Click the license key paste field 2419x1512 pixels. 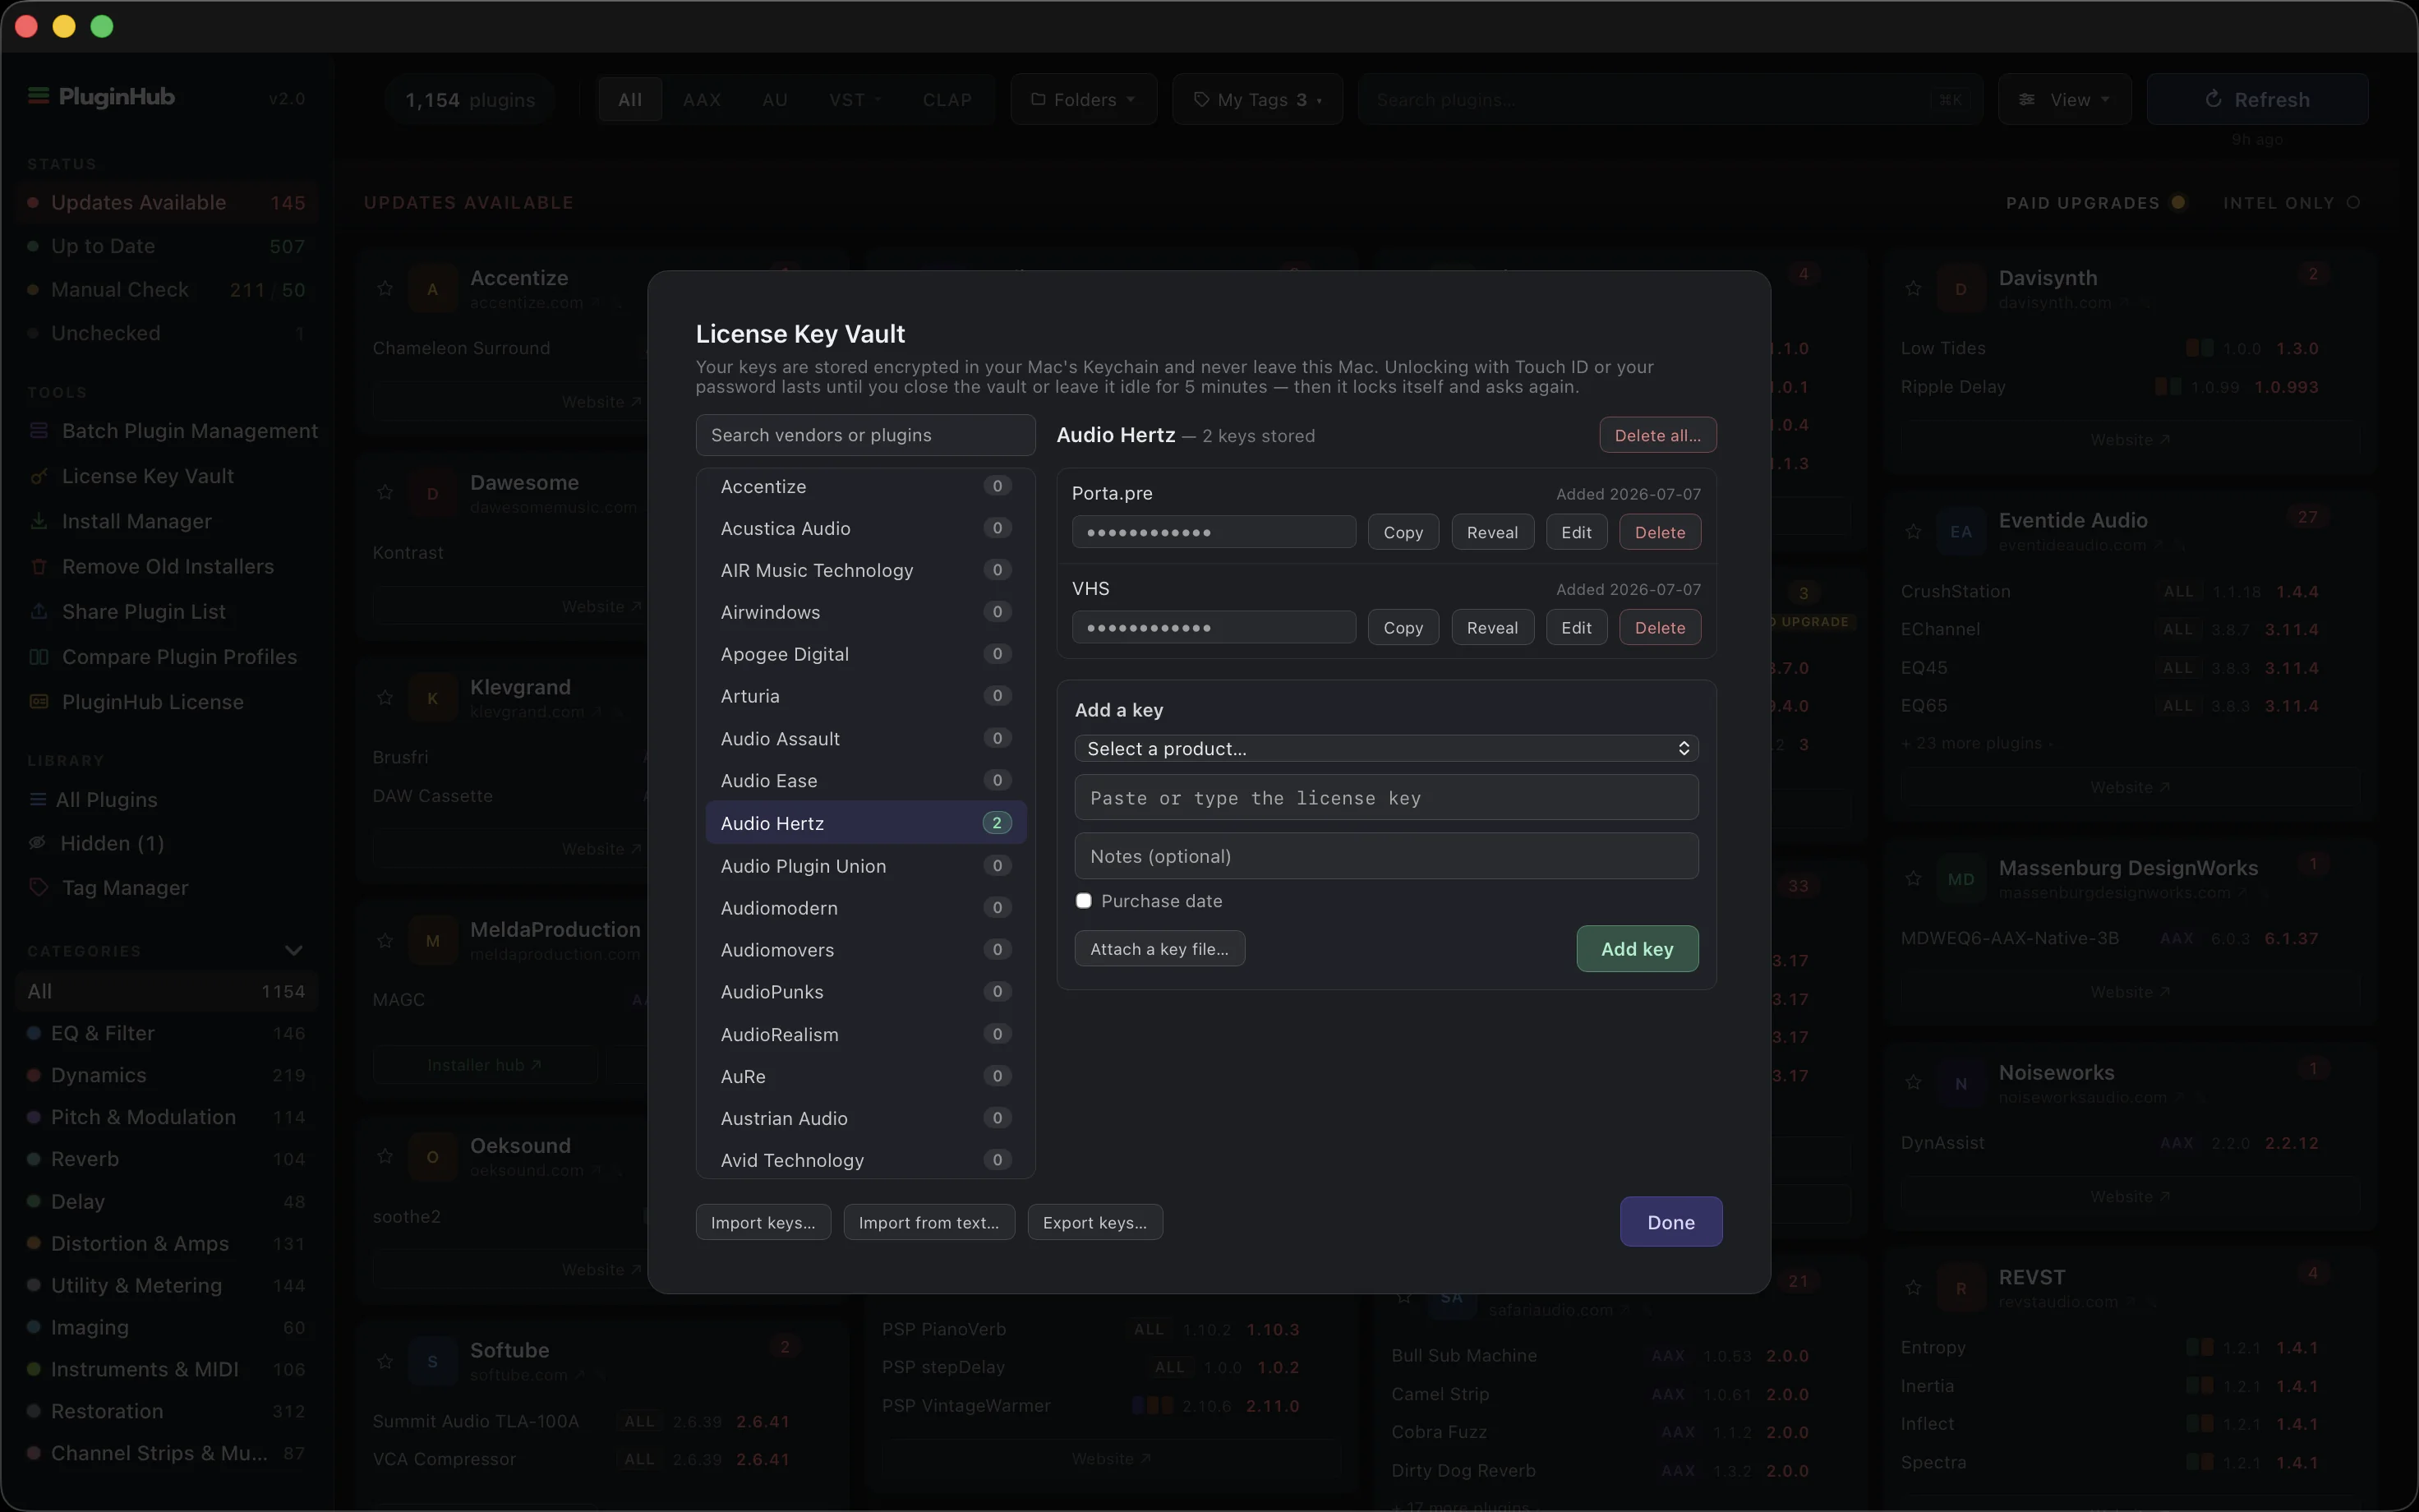point(1386,798)
